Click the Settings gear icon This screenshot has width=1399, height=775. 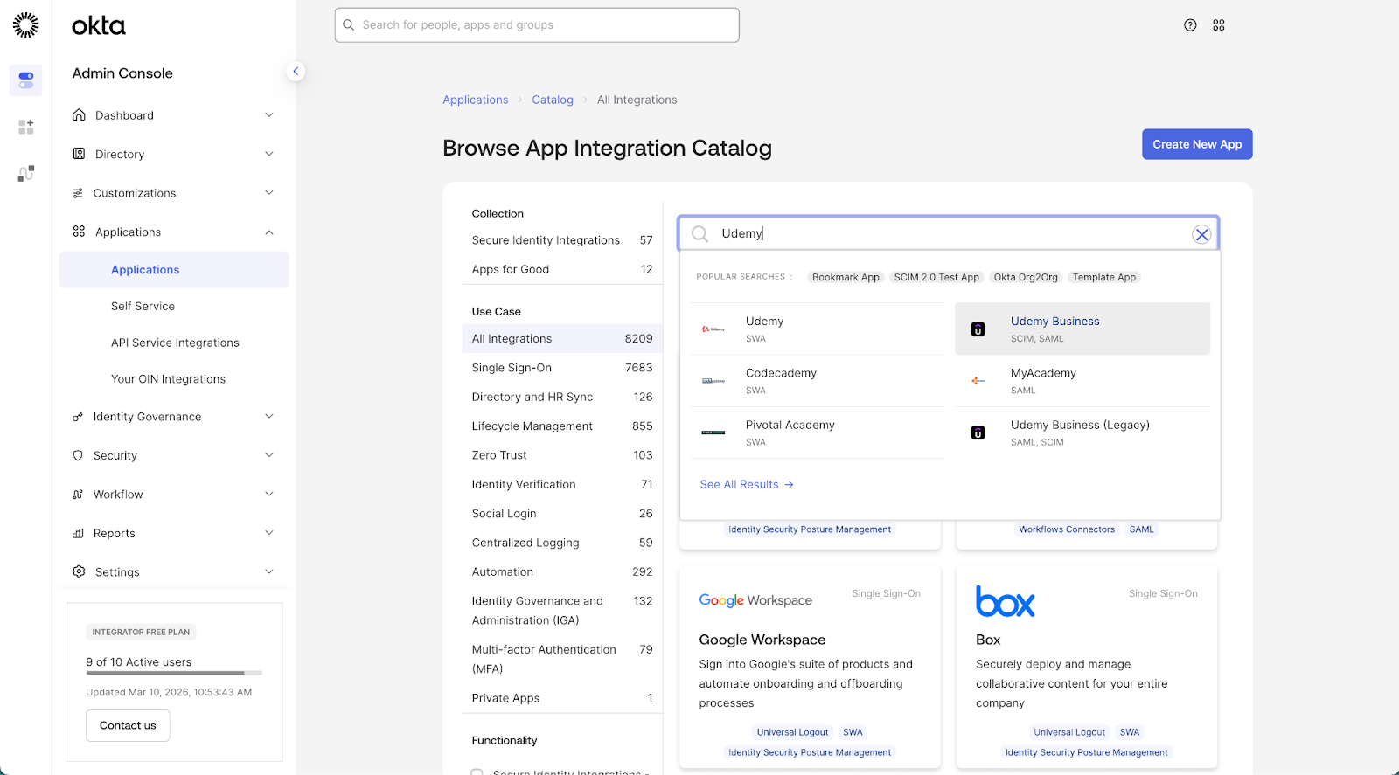[x=79, y=571]
